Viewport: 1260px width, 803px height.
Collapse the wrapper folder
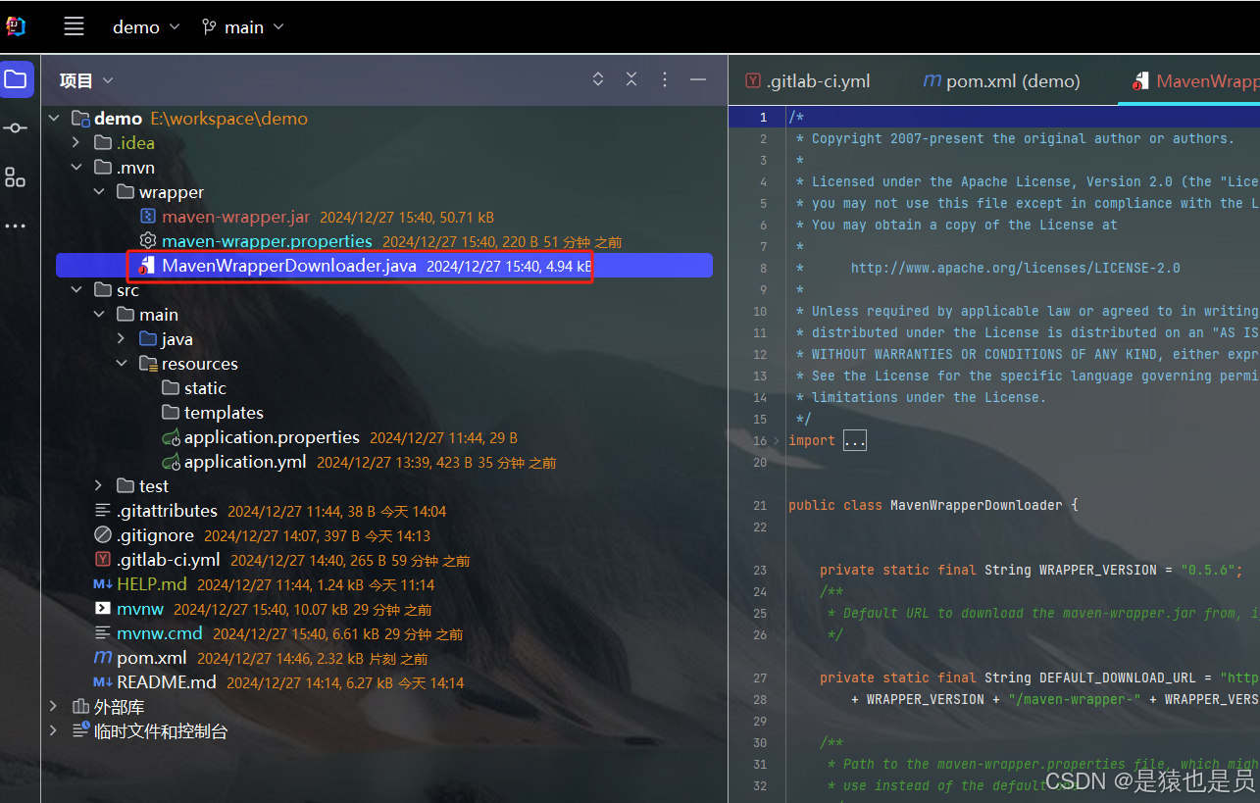(98, 192)
